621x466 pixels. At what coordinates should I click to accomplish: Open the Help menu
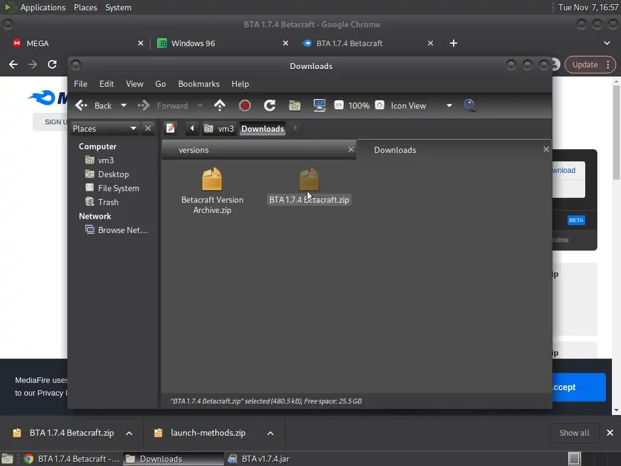click(x=240, y=84)
